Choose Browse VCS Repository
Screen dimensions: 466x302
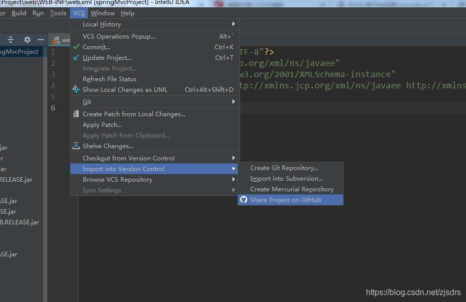click(155, 180)
